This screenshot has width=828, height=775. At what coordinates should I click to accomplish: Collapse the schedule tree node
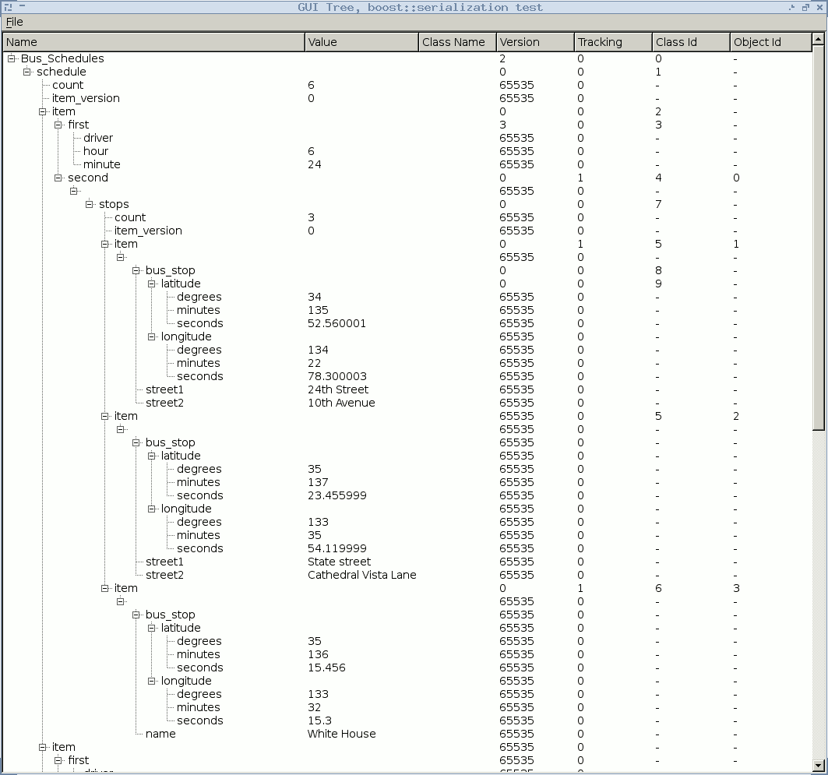coord(27,72)
